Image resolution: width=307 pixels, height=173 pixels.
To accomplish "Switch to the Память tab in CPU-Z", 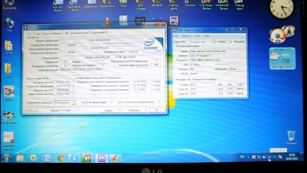I will coord(57,34).
